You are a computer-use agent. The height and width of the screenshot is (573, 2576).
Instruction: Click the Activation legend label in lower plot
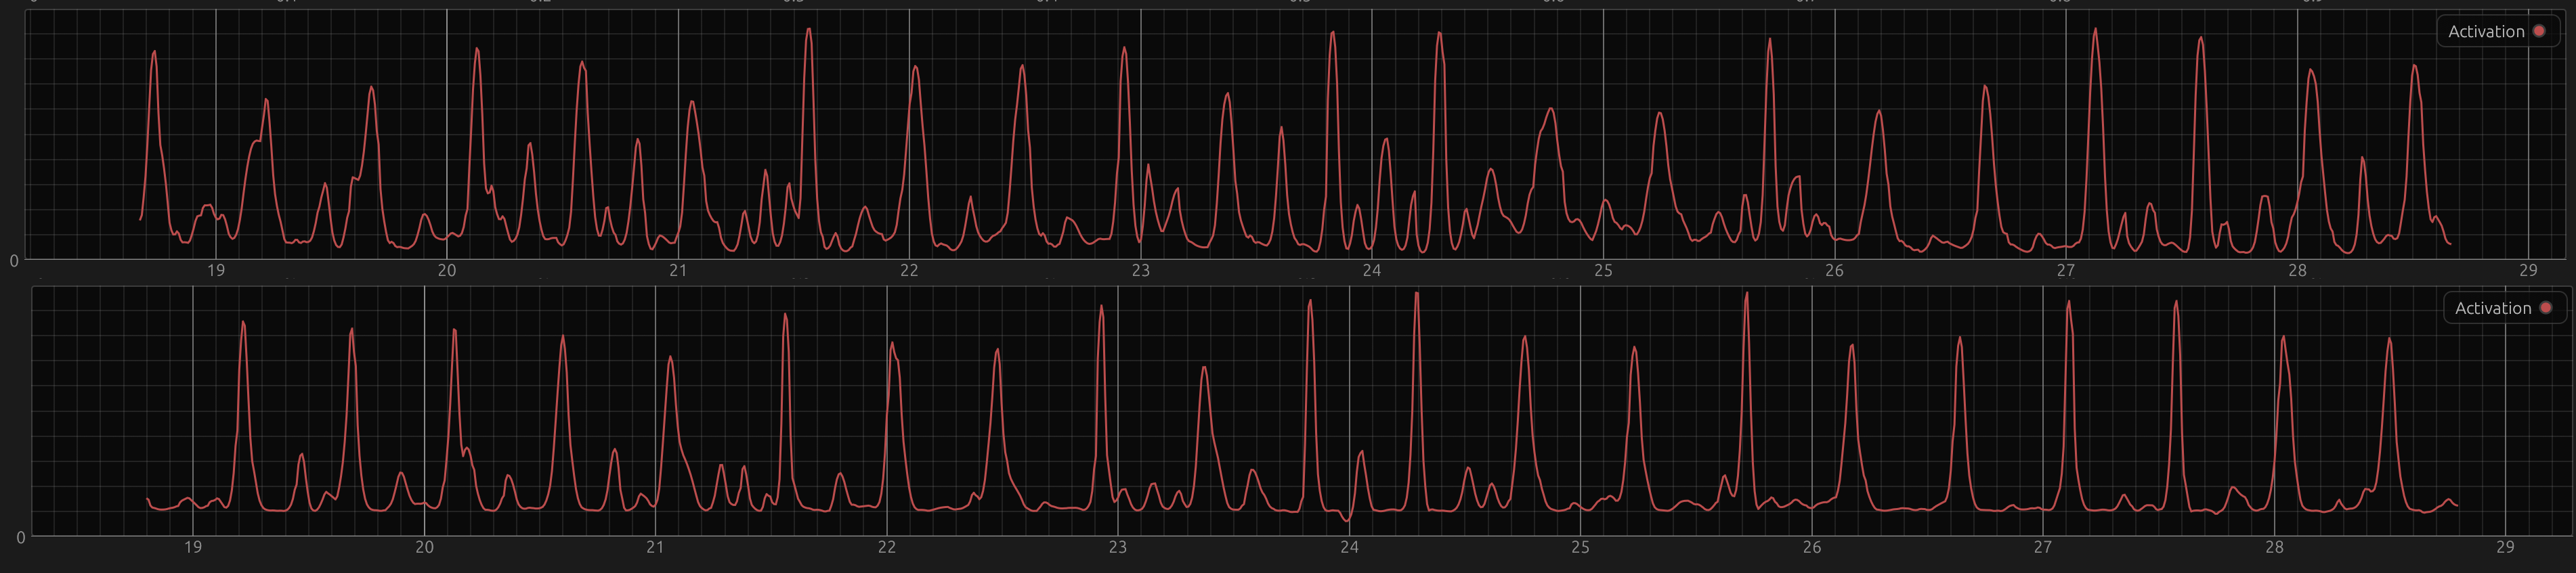[2493, 308]
